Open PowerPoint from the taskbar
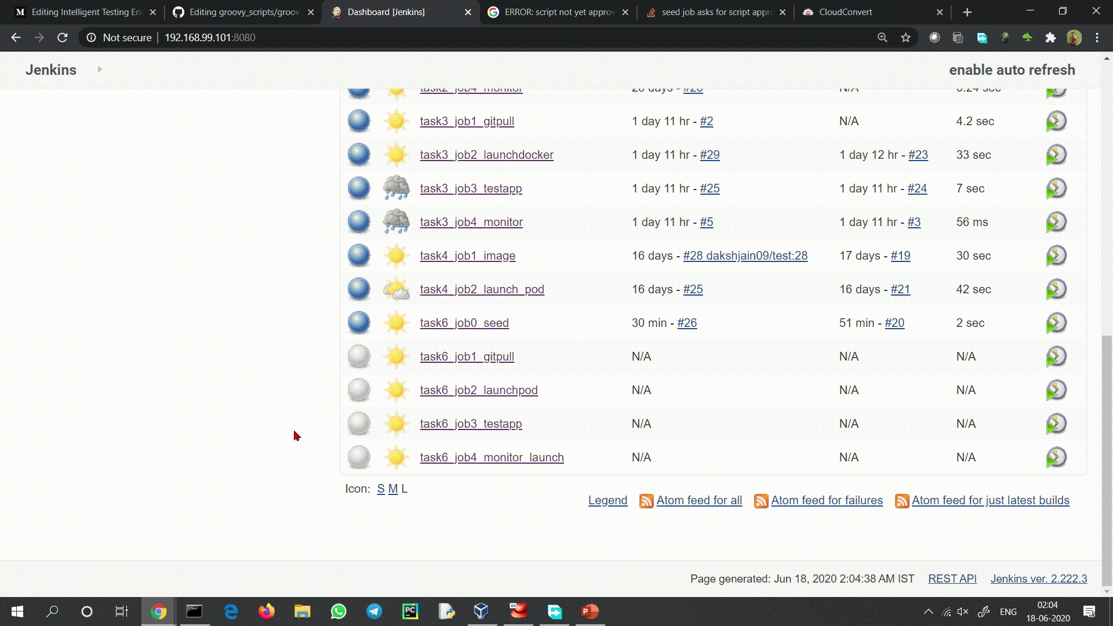The image size is (1113, 626). point(590,612)
